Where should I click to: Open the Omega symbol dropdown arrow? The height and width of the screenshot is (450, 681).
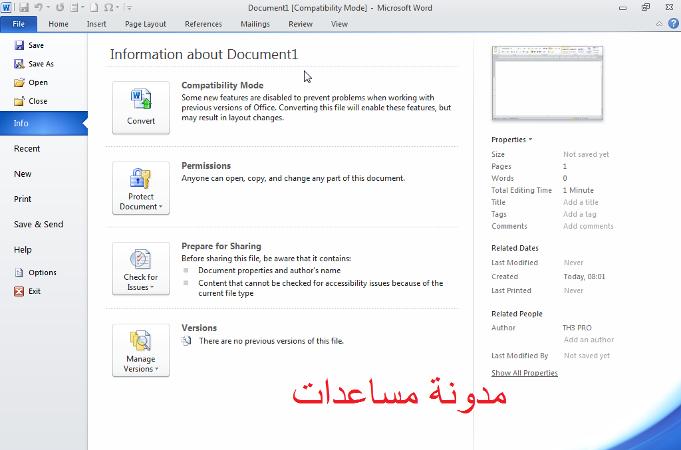[117, 7]
